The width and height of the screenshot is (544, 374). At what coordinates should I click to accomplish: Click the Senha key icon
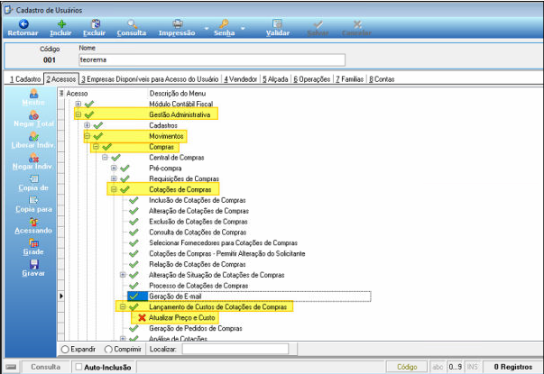click(224, 24)
